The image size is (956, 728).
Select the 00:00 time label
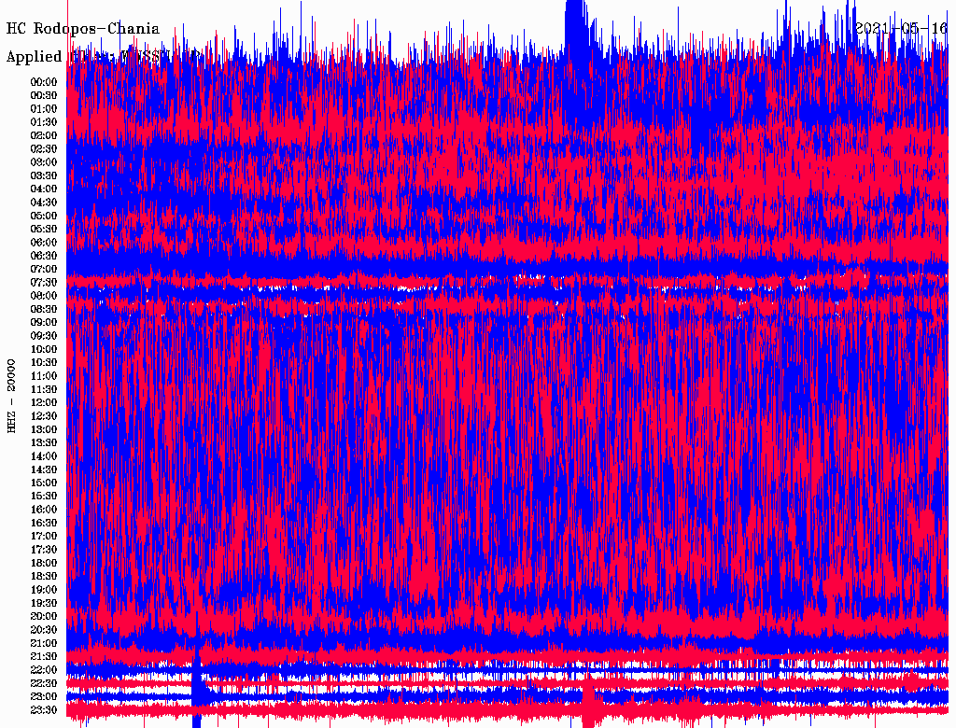(44, 82)
